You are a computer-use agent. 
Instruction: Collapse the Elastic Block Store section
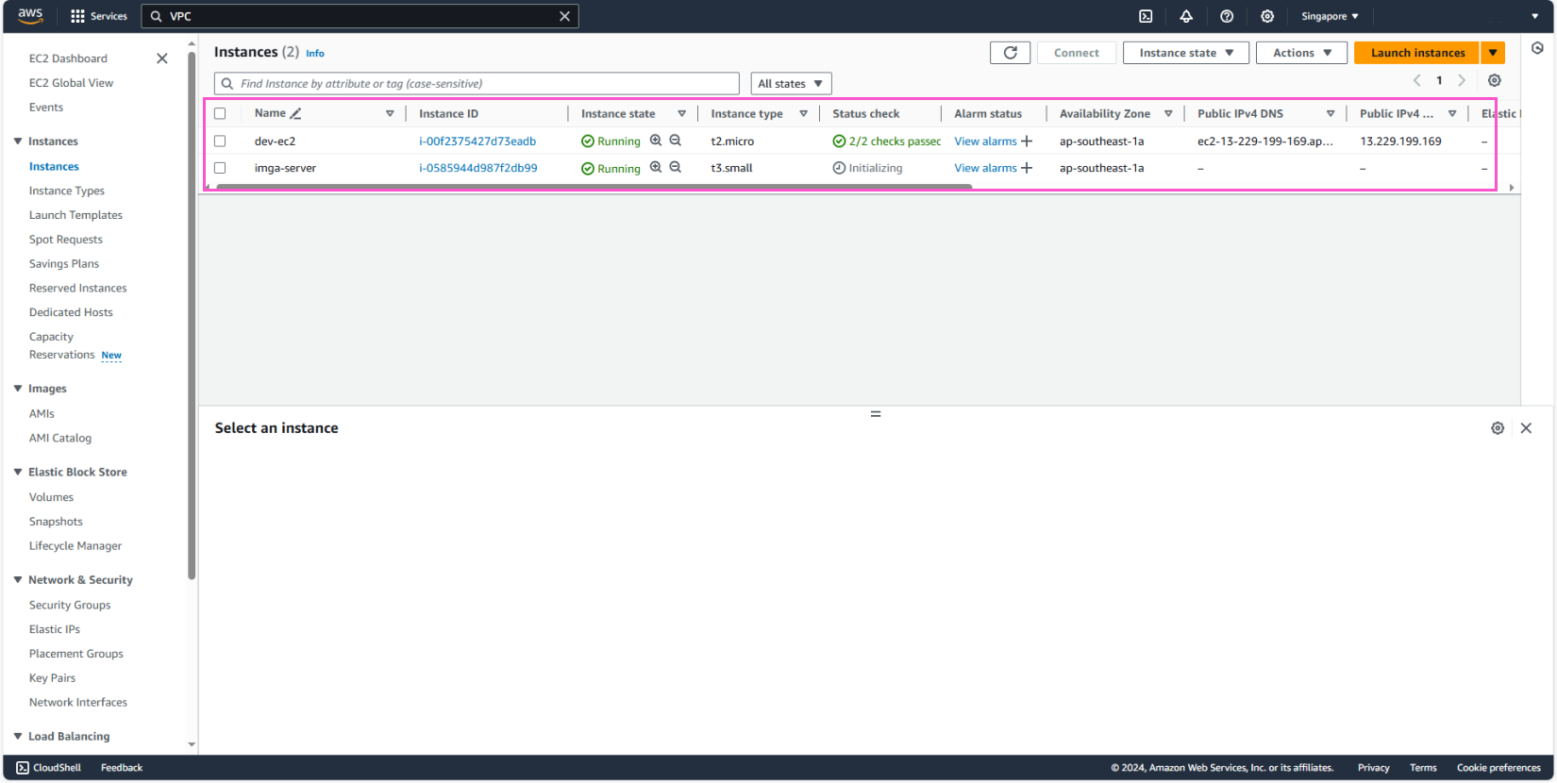pyautogui.click(x=18, y=472)
